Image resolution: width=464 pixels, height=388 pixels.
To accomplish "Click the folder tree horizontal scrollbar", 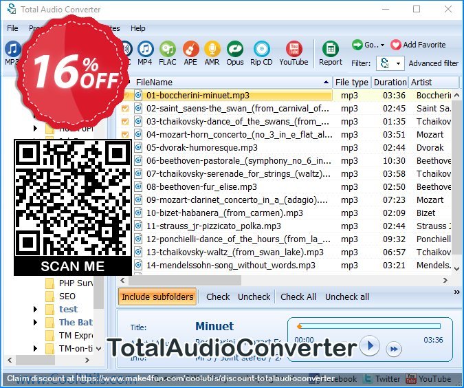I will tap(36, 360).
